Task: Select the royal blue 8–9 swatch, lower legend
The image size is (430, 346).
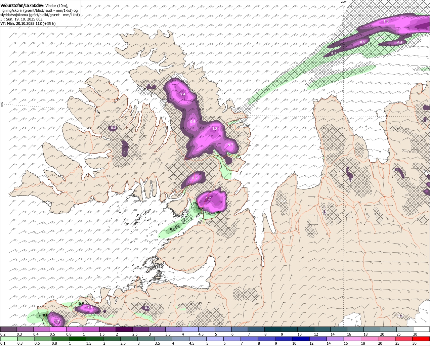Action: [267, 338]
